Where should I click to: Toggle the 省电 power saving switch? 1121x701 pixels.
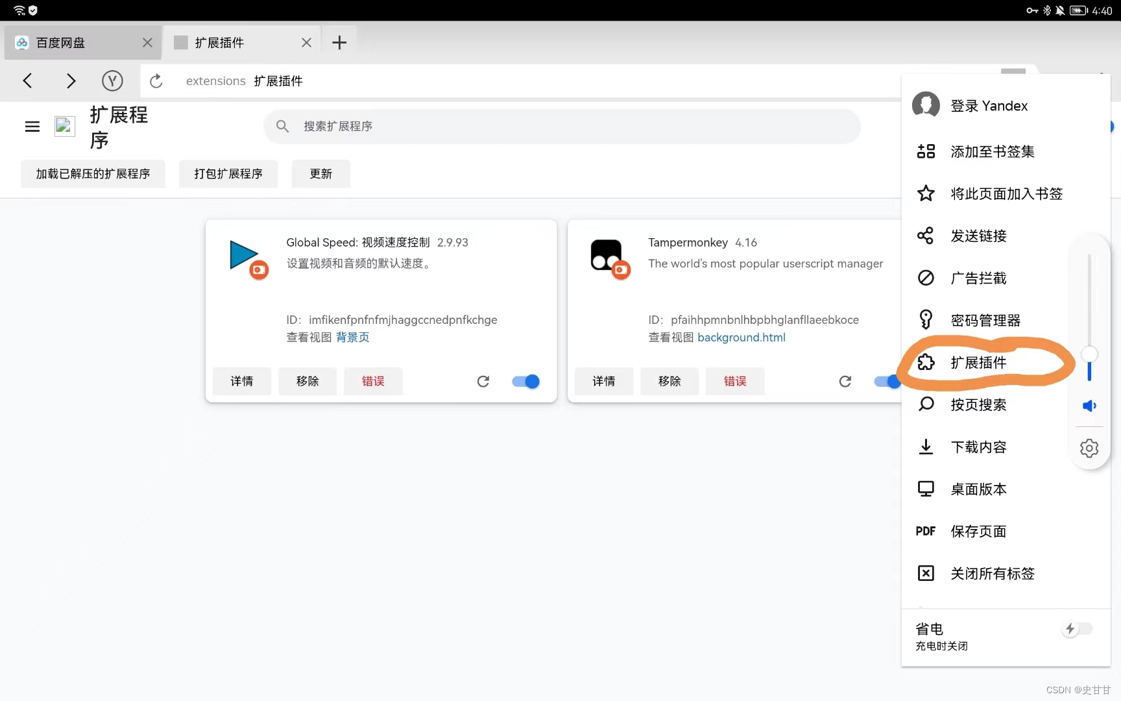pyautogui.click(x=1078, y=628)
